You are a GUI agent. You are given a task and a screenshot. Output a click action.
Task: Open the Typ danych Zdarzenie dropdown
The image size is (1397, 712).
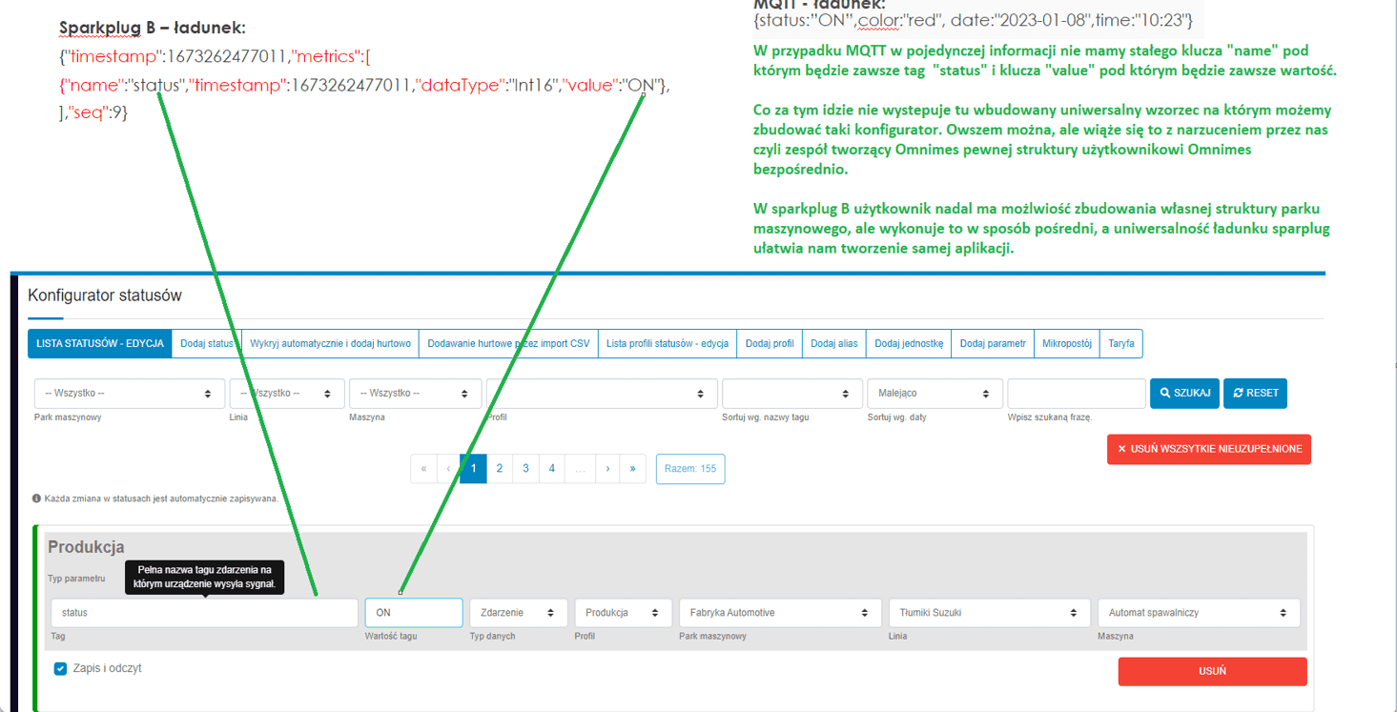518,613
